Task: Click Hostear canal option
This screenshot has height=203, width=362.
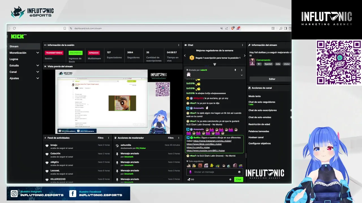Action: (x=256, y=137)
